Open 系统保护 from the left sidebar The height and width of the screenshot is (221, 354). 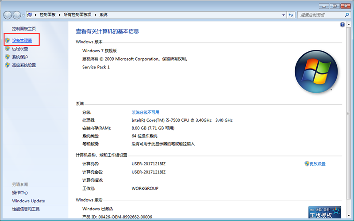coord(20,57)
